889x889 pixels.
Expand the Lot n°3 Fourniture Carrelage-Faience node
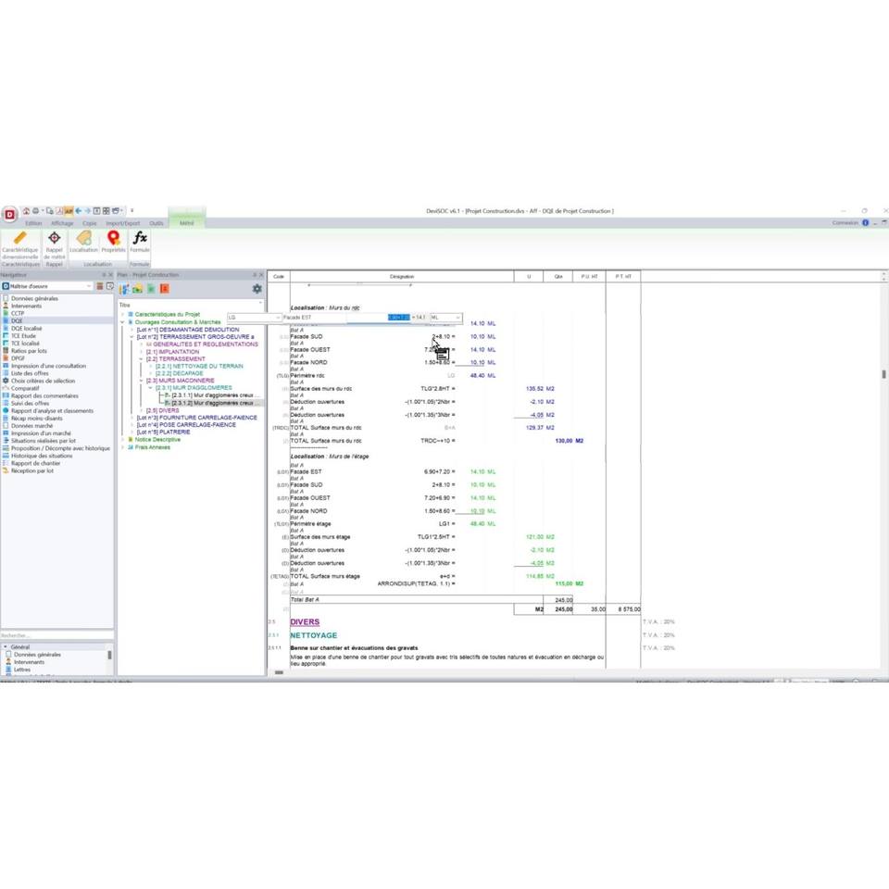[132, 418]
